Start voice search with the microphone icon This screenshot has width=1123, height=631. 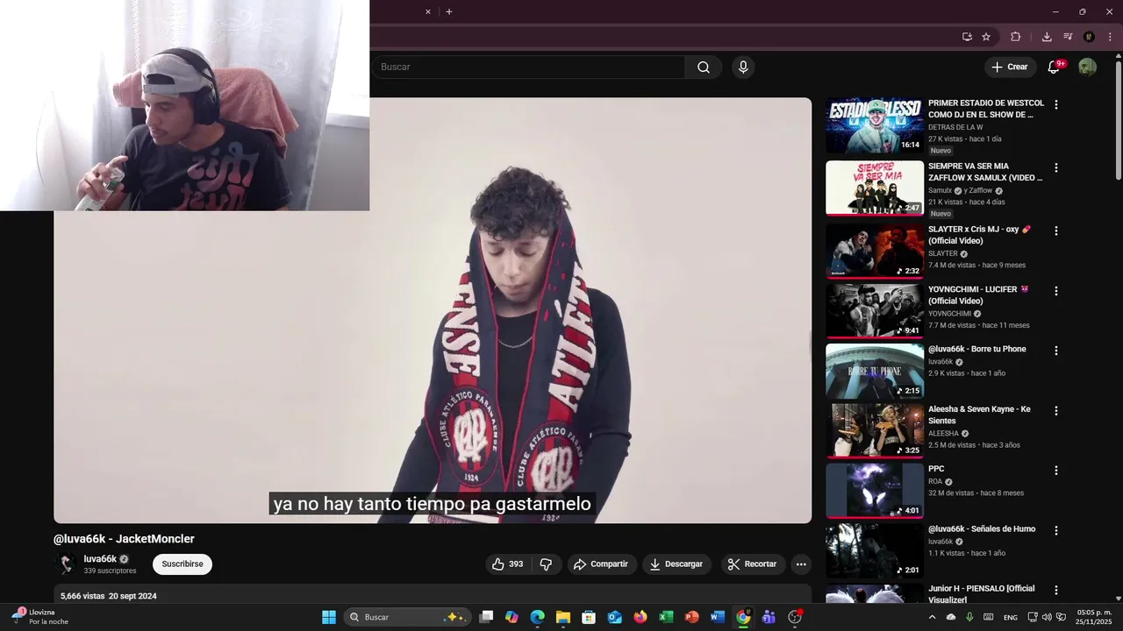(x=743, y=67)
